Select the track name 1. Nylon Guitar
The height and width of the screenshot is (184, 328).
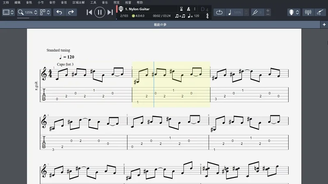tap(137, 9)
